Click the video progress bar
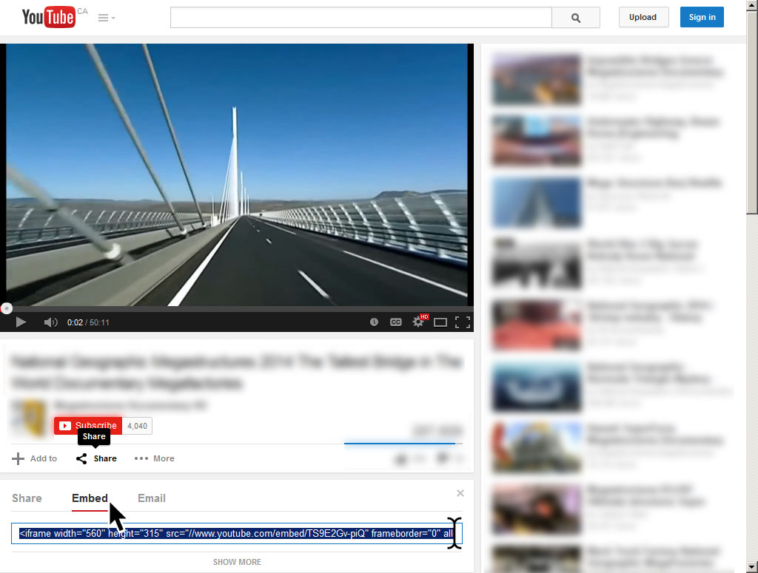Viewport: 758px width, 573px height. pyautogui.click(x=237, y=308)
